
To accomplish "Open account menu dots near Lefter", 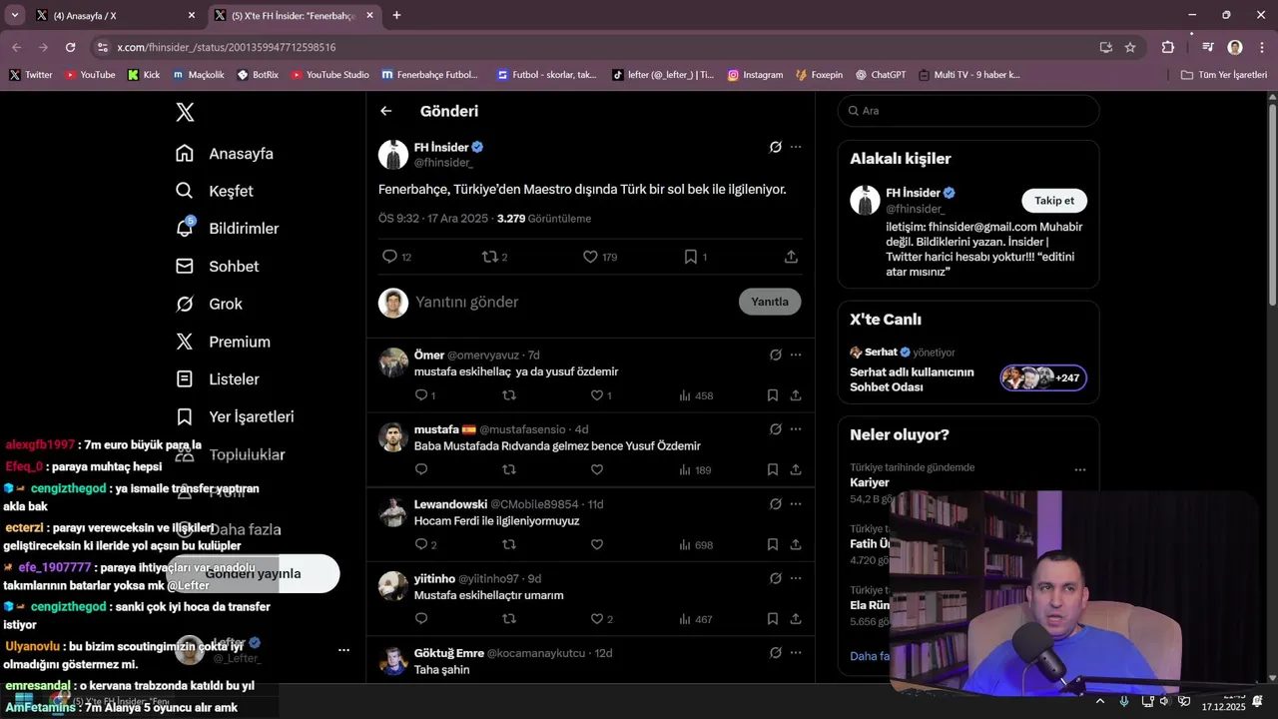I will tap(343, 650).
